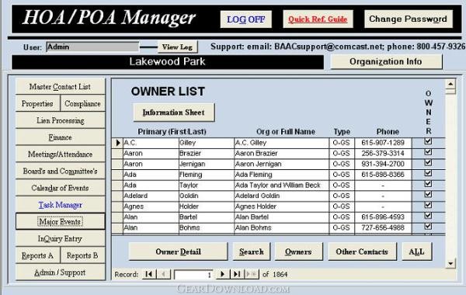Click the LOG OFF button

tap(245, 19)
